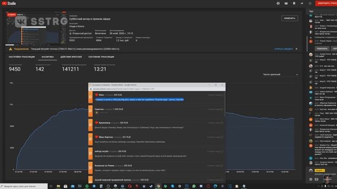The height and width of the screenshot is (189, 337).
Task: Click the round icon left of the camera icon in the header
Action: (278, 3)
